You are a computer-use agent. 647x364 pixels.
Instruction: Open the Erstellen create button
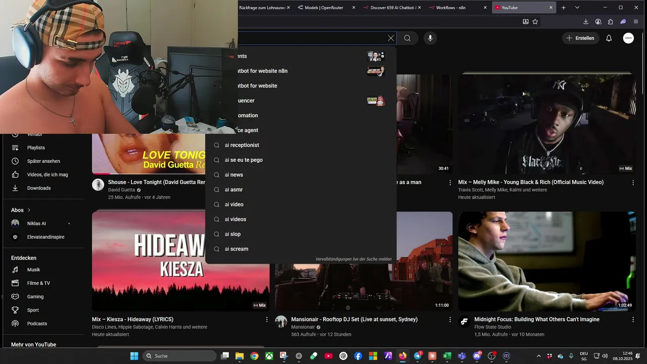(580, 38)
